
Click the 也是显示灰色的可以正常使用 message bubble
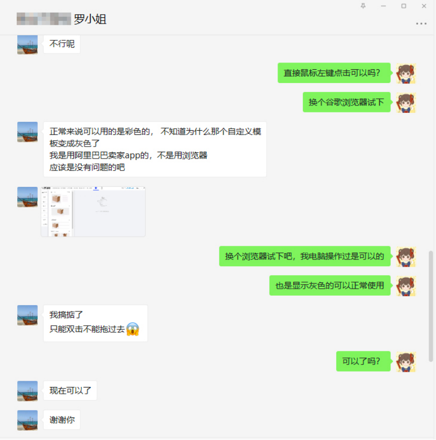tap(329, 286)
